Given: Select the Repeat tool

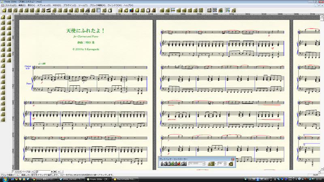Looking at the screenshot, I should [x=77, y=11].
